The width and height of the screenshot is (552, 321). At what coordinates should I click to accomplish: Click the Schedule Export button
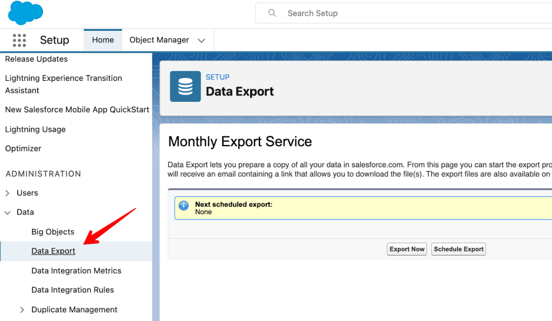tap(458, 249)
